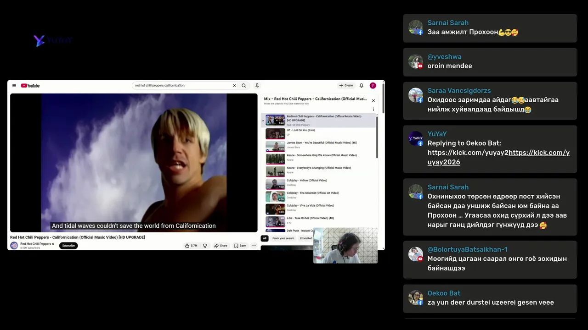588x330 pixels.
Task: Open the Mix playlist three-dot options
Action: (x=373, y=109)
